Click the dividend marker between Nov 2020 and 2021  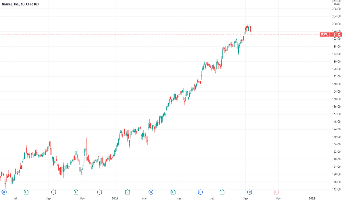click(99, 192)
